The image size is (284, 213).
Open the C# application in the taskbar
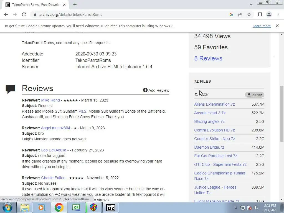(76, 207)
